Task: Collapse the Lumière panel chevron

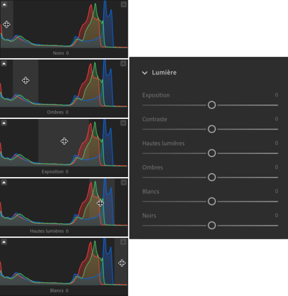Action: (x=145, y=73)
